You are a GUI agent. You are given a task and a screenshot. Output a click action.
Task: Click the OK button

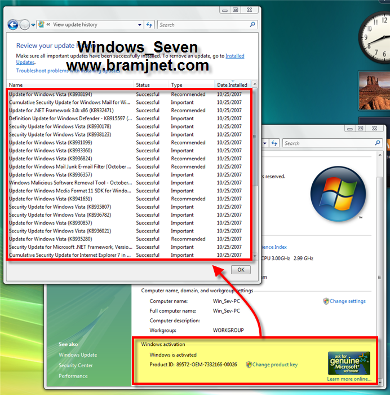pos(241,270)
